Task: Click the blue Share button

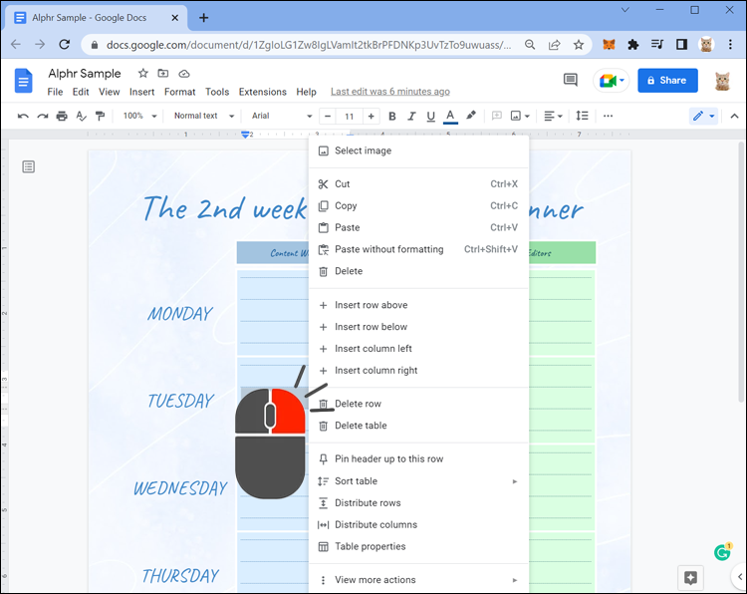Action: tap(667, 81)
